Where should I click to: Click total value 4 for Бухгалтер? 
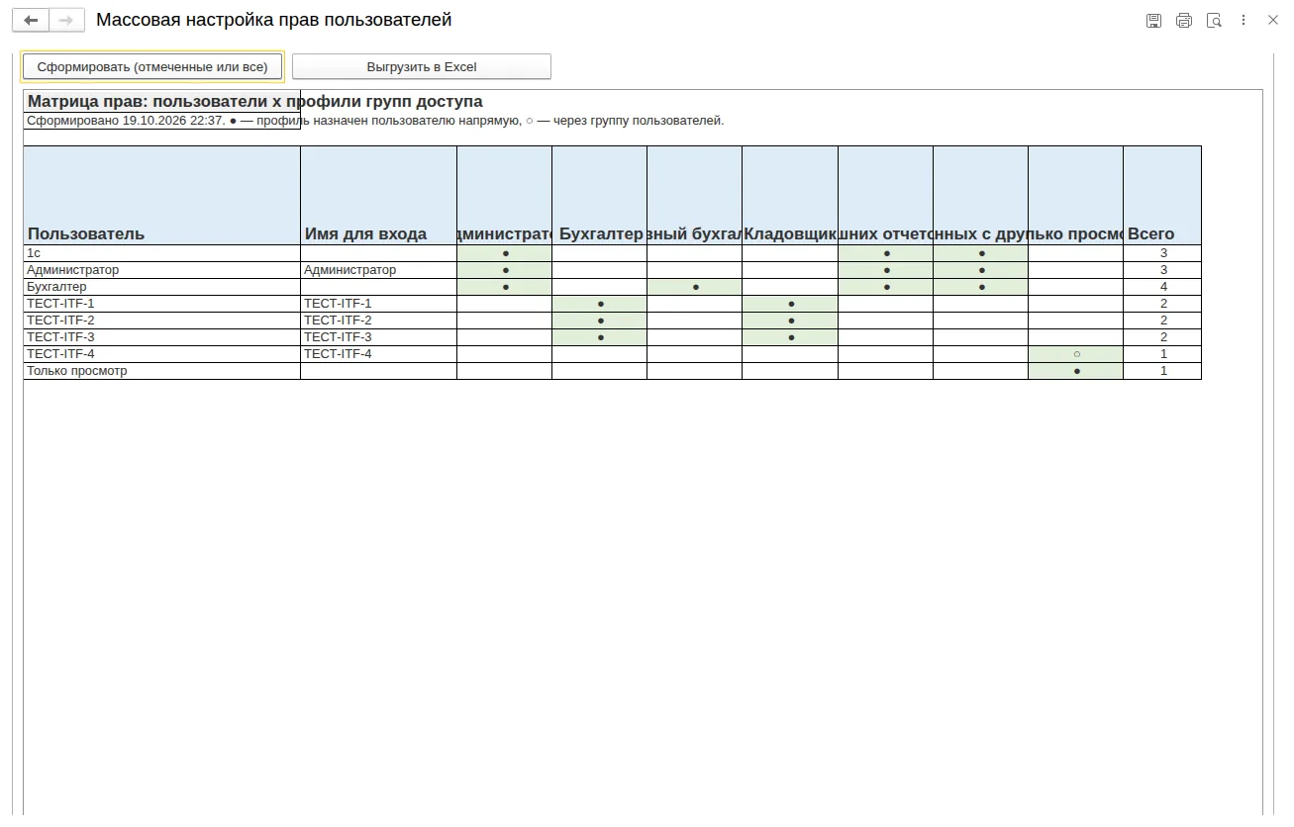click(x=1162, y=287)
